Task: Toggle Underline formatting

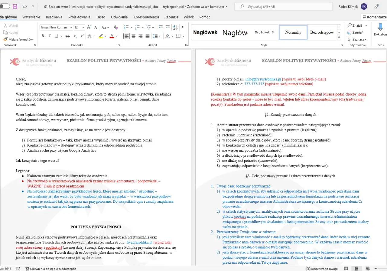Action: pos(57,36)
